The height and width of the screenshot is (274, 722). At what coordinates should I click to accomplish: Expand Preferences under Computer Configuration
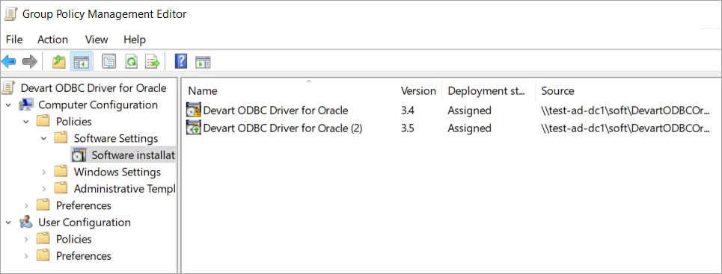27,205
